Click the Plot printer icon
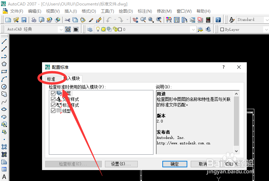Viewport: 269px width, 181px height. click(x=34, y=20)
